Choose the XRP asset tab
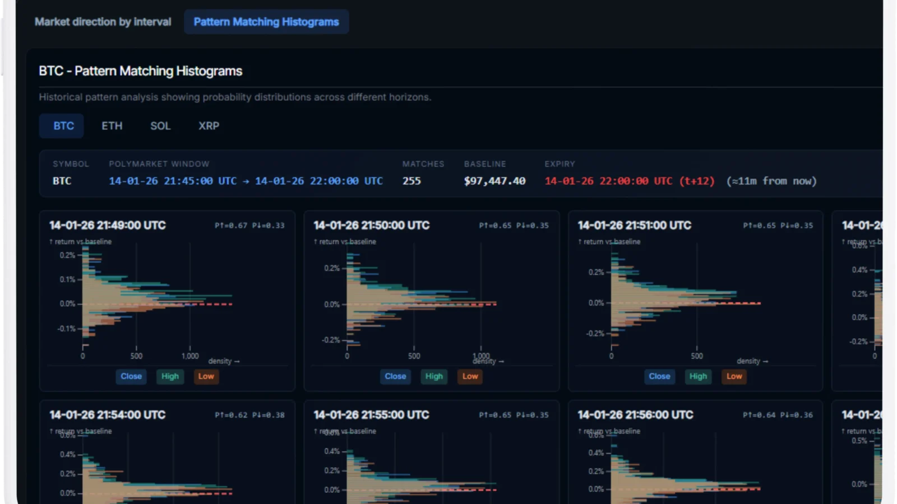This screenshot has height=504, width=897. point(209,126)
